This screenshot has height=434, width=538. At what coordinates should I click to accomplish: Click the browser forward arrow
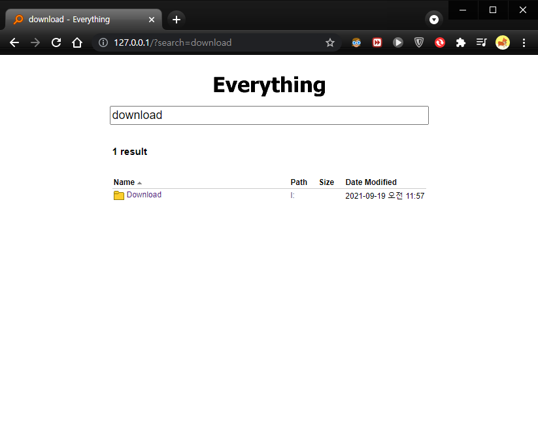click(35, 42)
